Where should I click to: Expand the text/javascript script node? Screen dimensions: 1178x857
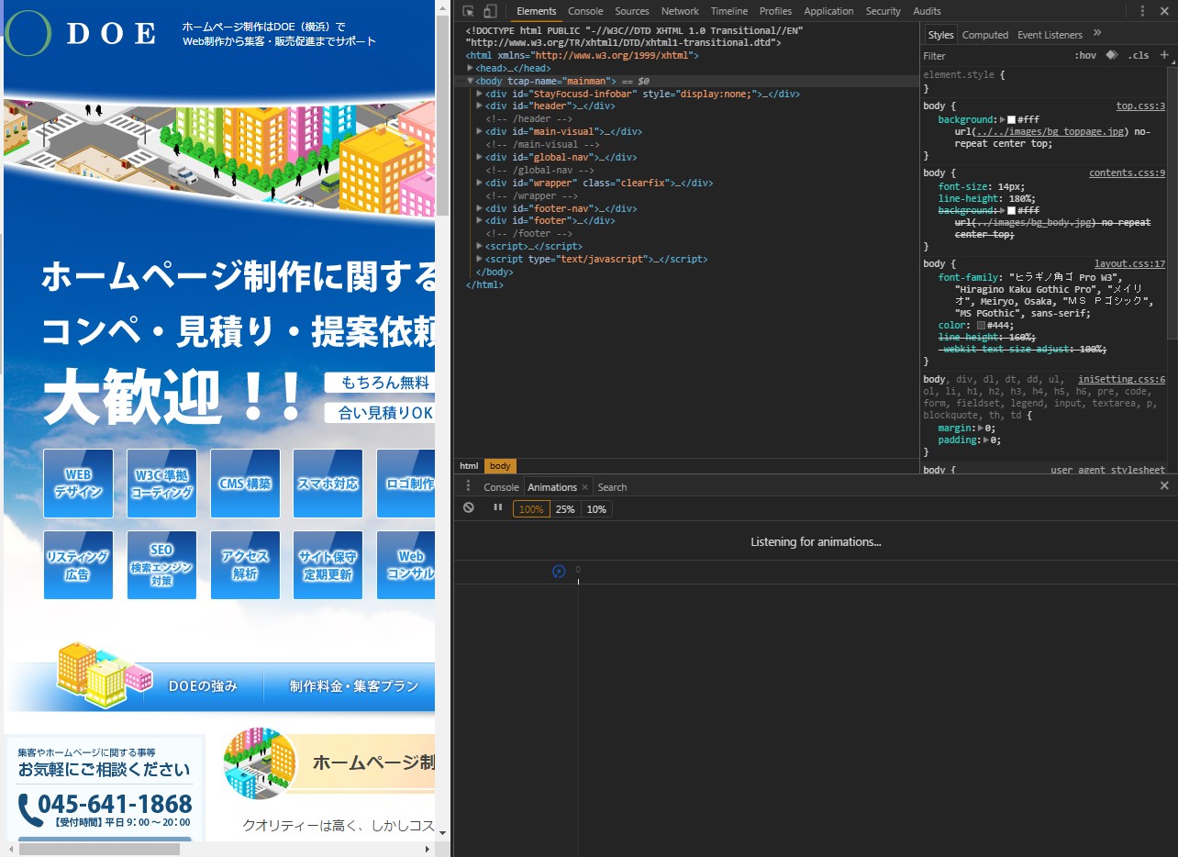click(480, 260)
